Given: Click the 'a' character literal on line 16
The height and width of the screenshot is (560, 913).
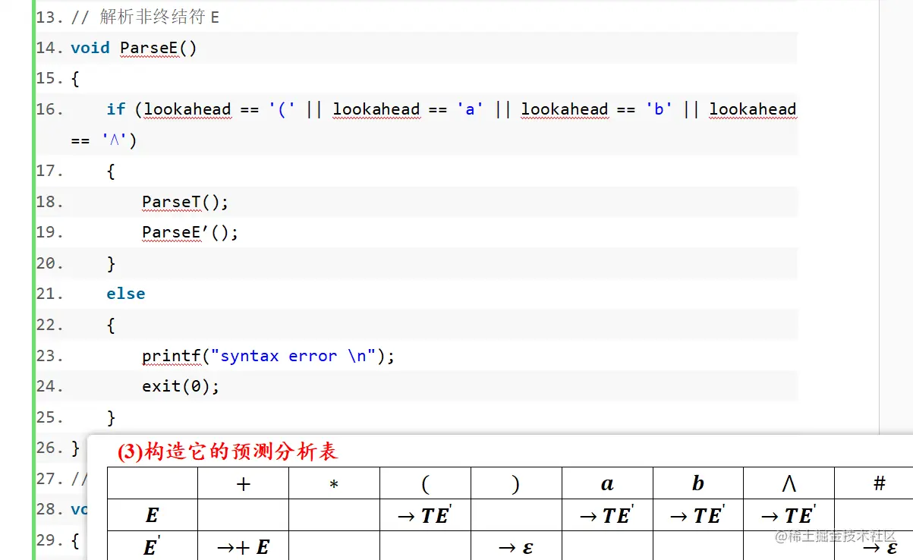Looking at the screenshot, I should [471, 109].
